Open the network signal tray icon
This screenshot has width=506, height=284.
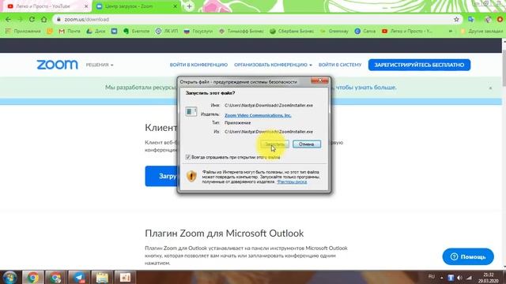[469, 278]
